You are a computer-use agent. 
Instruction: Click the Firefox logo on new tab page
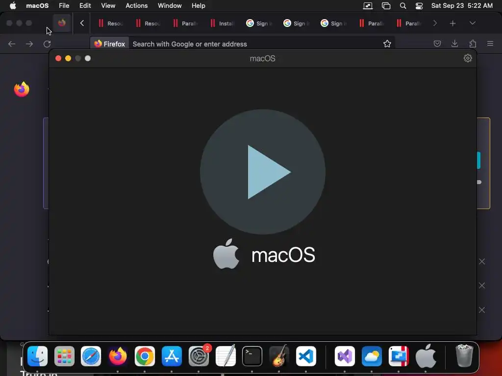(x=22, y=89)
